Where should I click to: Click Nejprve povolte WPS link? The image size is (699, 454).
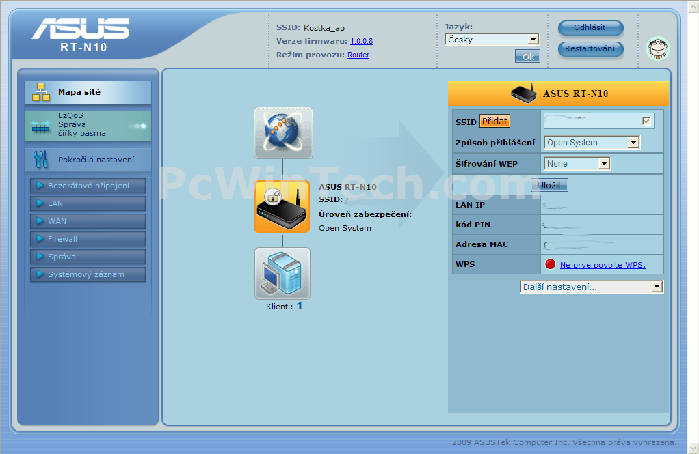603,265
